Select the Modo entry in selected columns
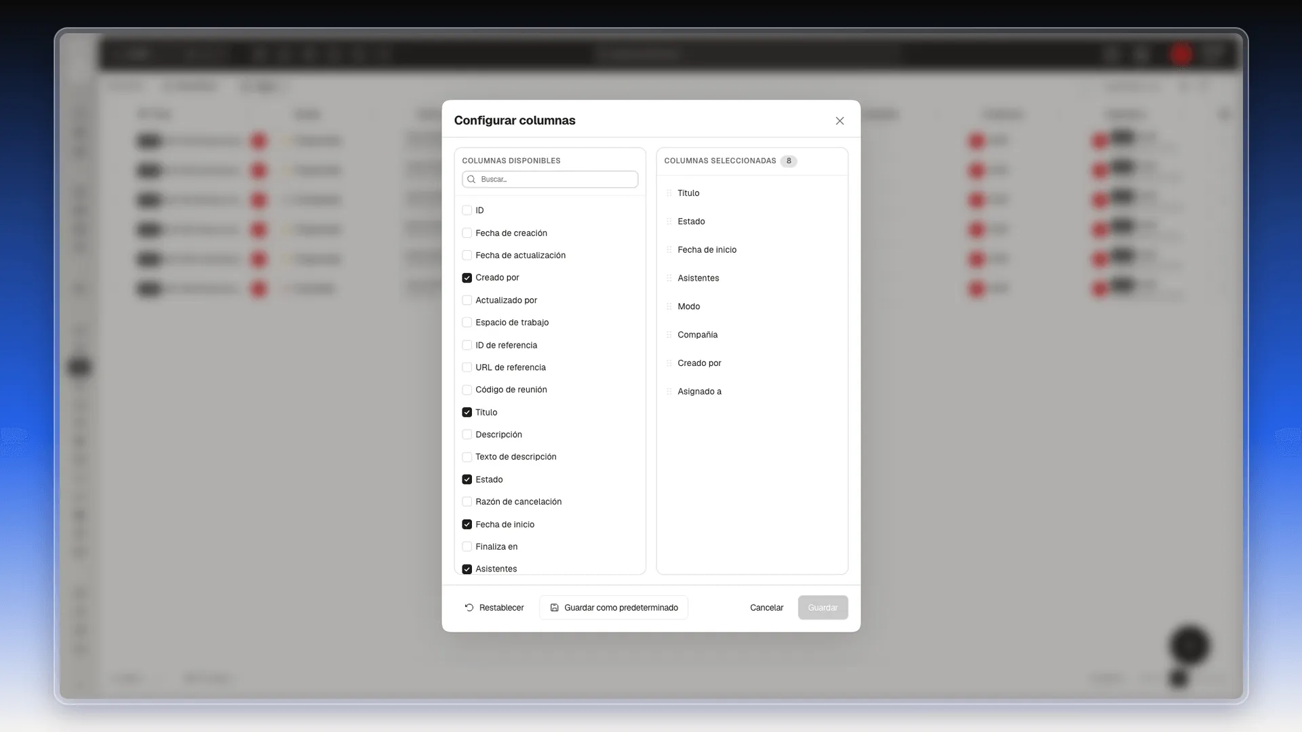Screen dimensions: 1302x732 click(x=752, y=306)
